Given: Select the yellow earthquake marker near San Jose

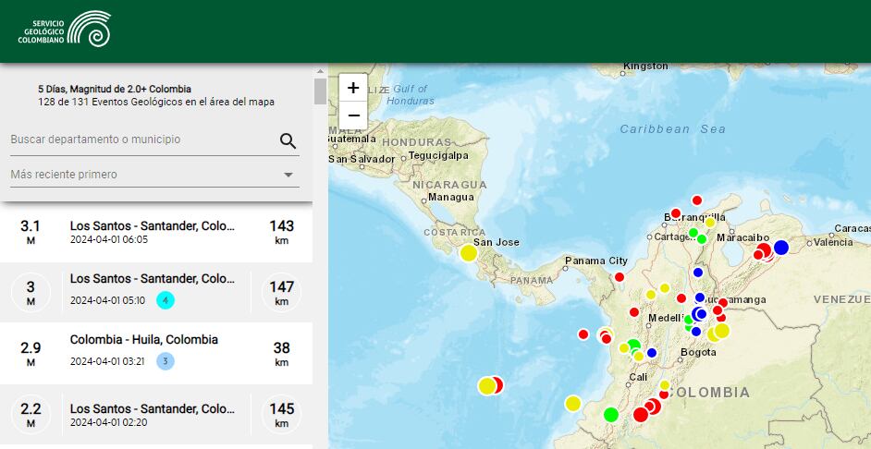Looking at the screenshot, I should (469, 252).
